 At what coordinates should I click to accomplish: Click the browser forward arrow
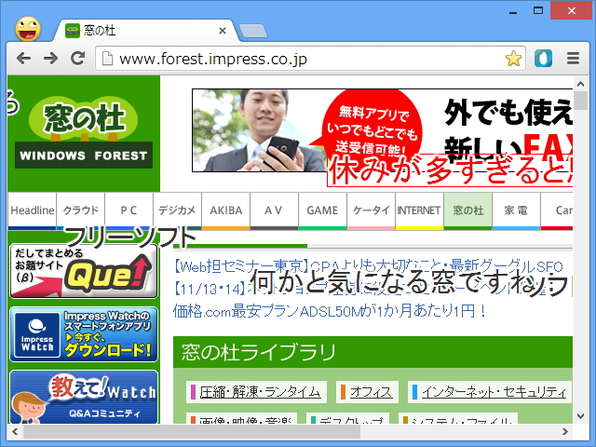(50, 58)
